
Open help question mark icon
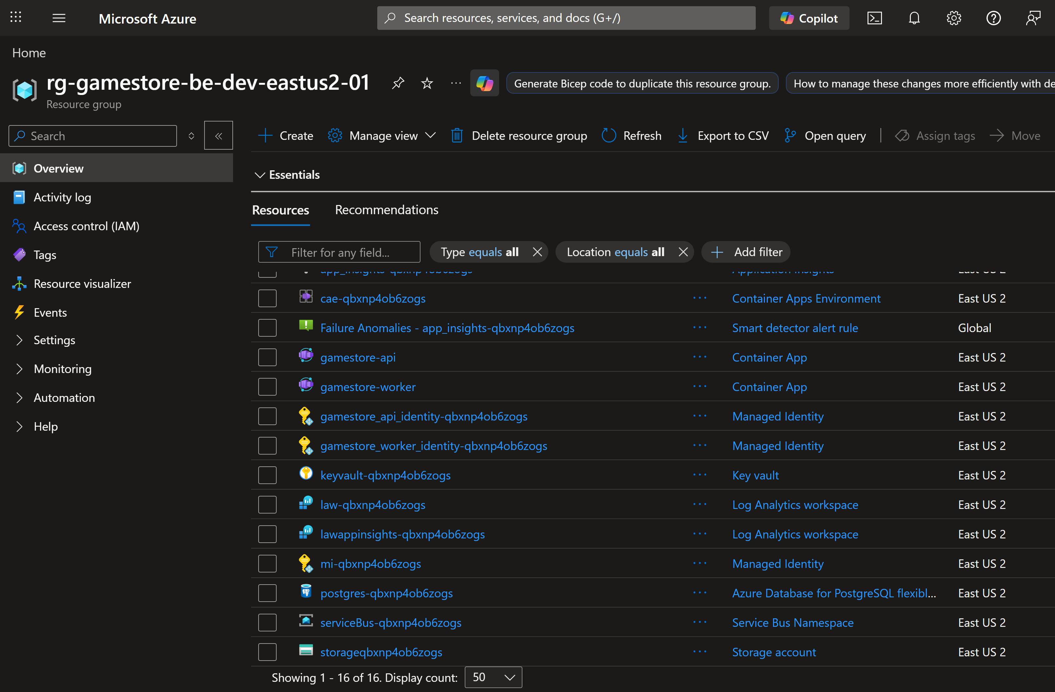click(993, 18)
